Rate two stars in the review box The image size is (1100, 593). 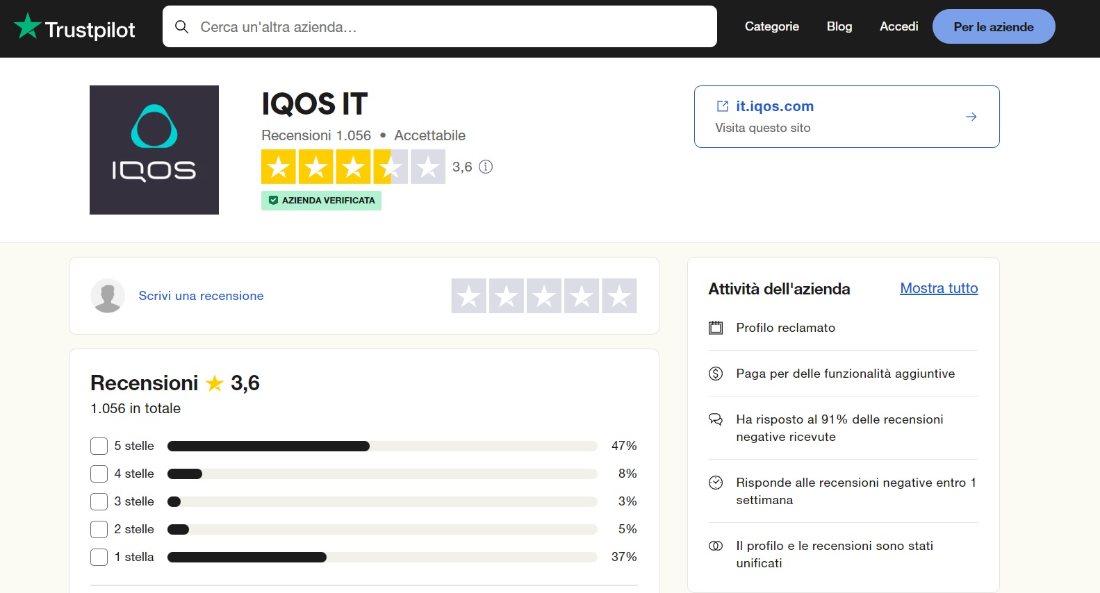507,296
